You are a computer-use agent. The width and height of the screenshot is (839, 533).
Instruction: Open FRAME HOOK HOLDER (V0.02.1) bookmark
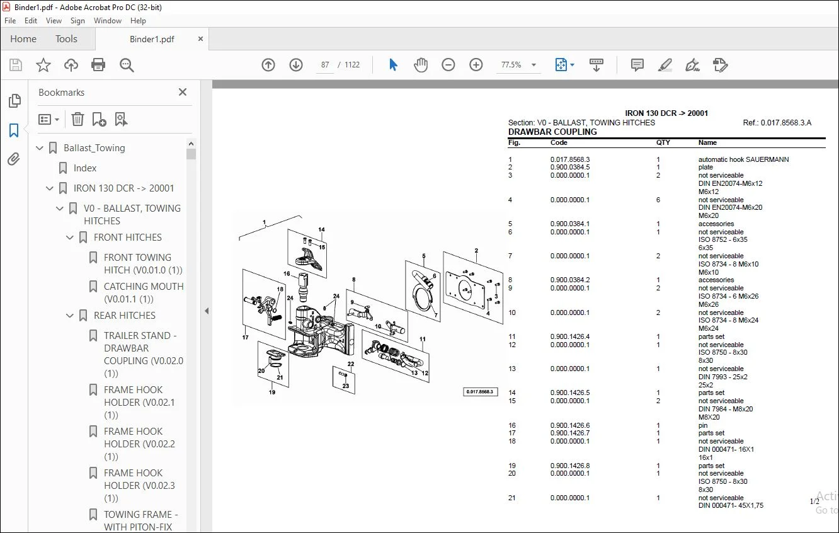(x=139, y=403)
